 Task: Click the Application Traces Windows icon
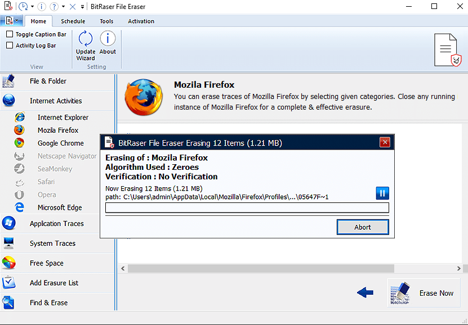click(x=8, y=223)
